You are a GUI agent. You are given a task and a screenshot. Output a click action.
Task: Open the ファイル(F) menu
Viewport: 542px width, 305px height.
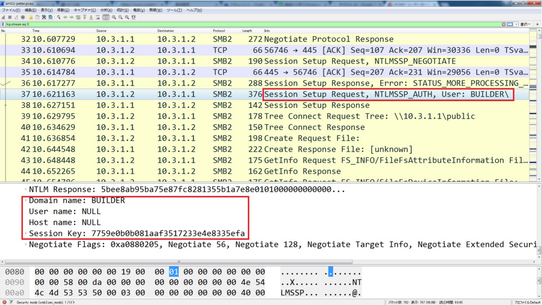point(11,11)
